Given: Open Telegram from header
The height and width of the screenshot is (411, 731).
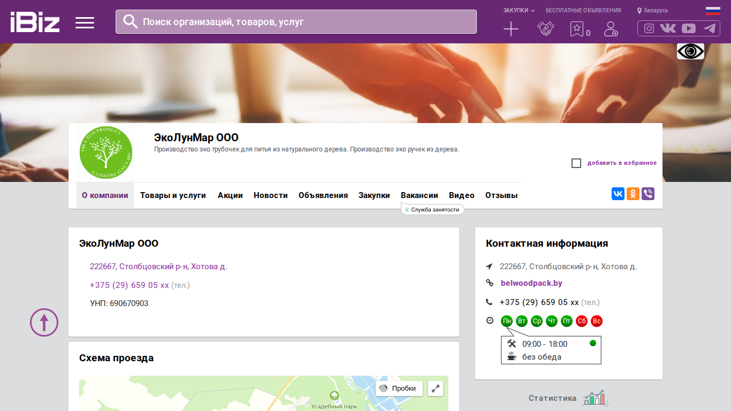Looking at the screenshot, I should [710, 28].
